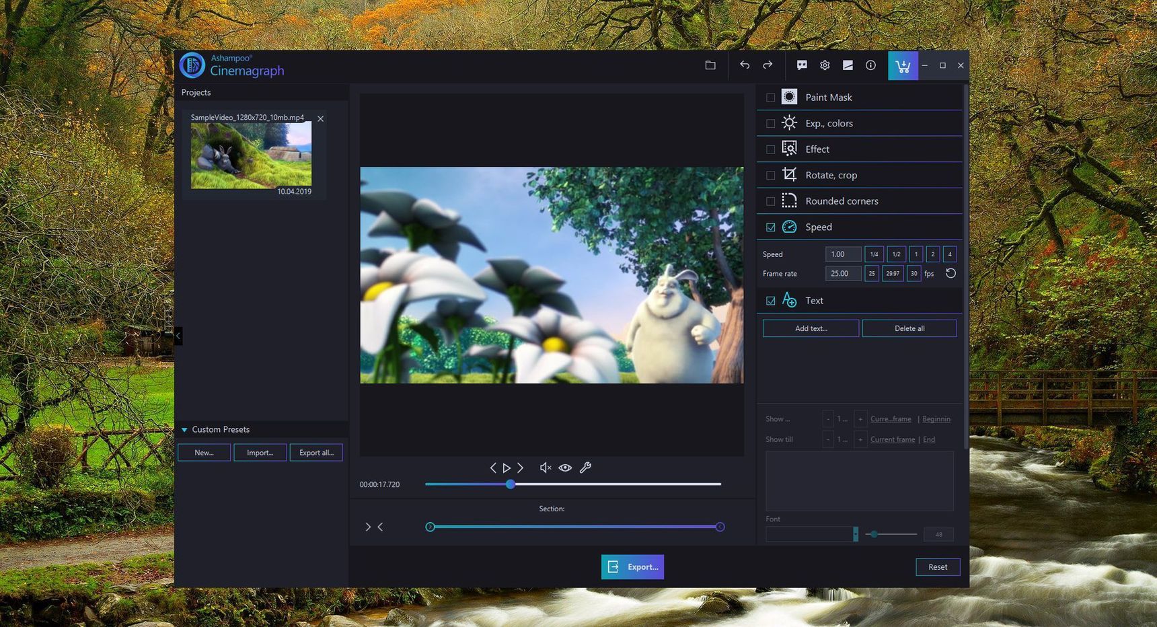Set speed to 1/2

click(896, 254)
